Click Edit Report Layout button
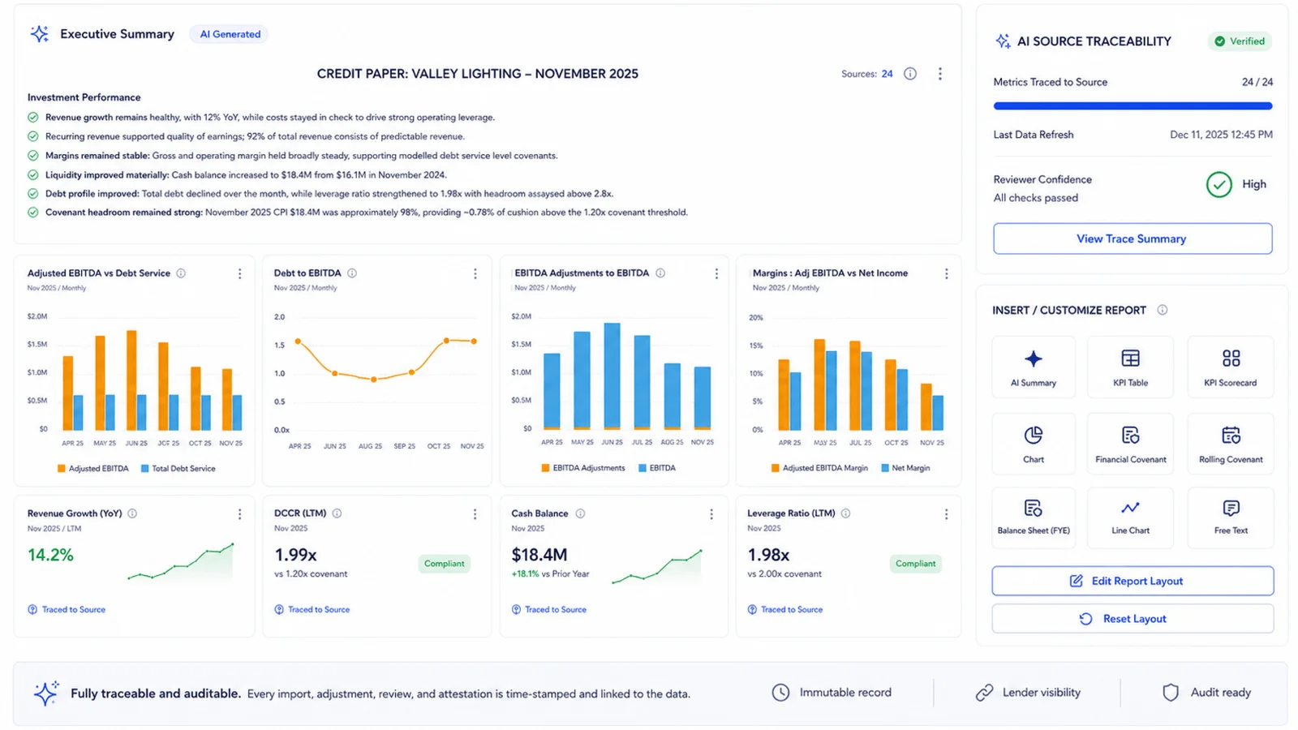Screen dimensions: 1298x730 1133,581
